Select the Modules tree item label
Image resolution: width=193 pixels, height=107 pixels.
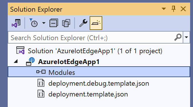[62, 73]
